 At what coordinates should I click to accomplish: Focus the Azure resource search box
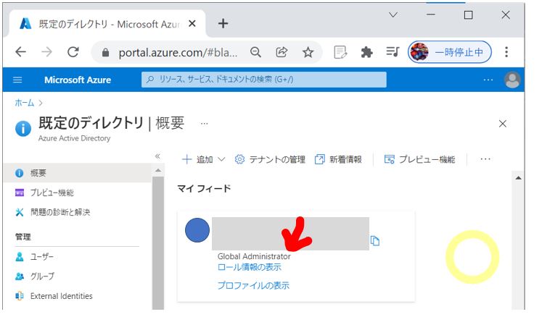(263, 80)
